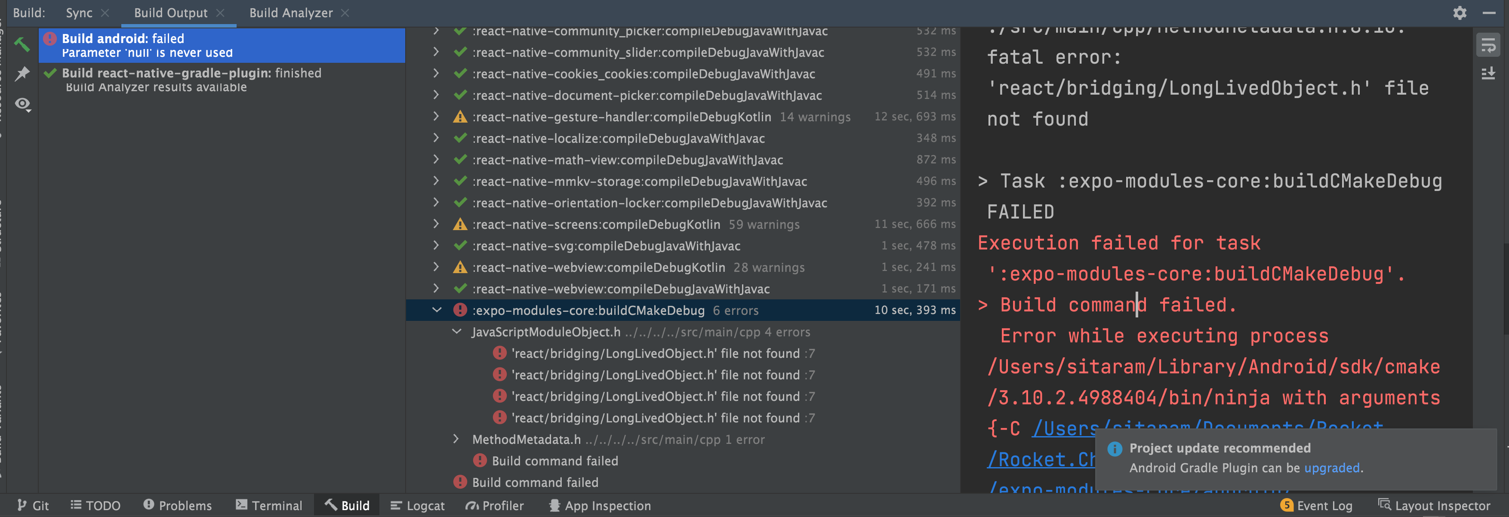This screenshot has height=517, width=1509.
Task: Click error icon on expo-modules-core:buildCMakeDebug row
Action: point(460,310)
